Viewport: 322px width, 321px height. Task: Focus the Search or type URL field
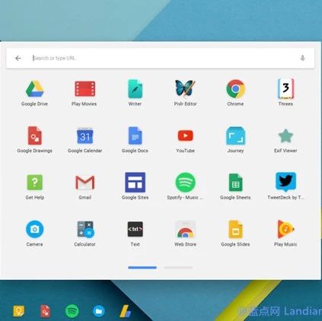tap(161, 58)
